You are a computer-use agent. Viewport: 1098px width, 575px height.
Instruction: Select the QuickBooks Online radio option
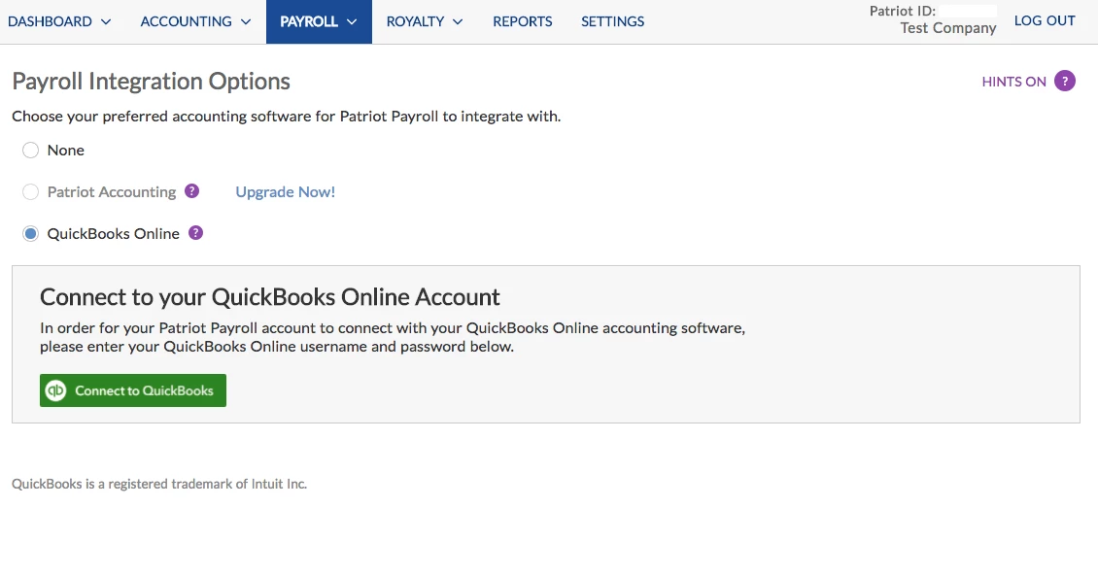pos(30,233)
